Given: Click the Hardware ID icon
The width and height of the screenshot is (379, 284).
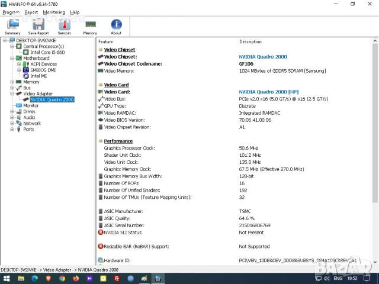Looking at the screenshot, I should [101, 260].
